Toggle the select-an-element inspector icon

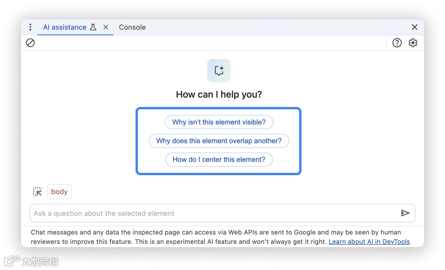coord(37,192)
